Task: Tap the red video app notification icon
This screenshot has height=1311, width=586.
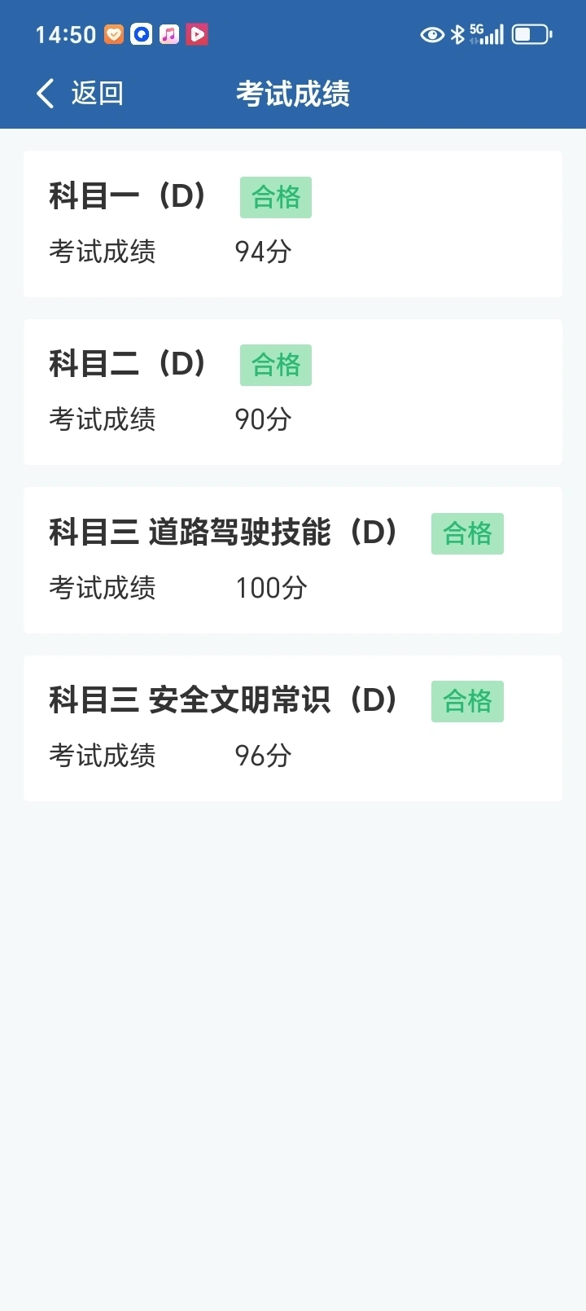Action: (x=197, y=34)
